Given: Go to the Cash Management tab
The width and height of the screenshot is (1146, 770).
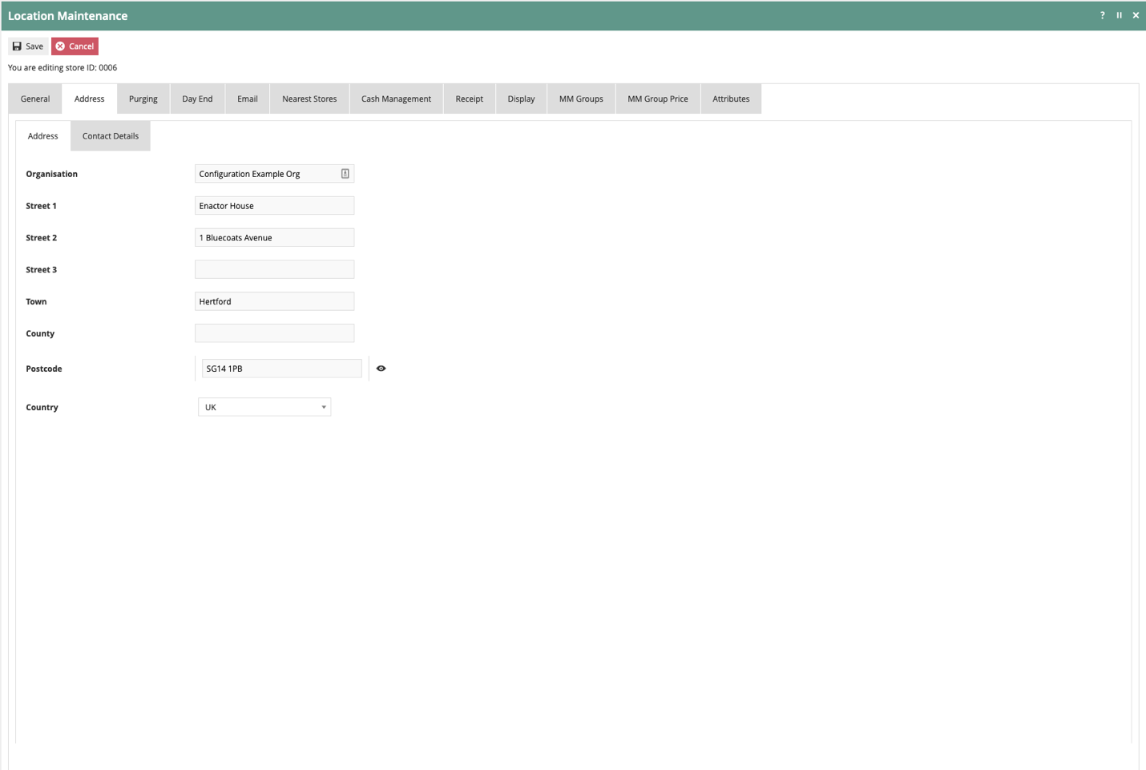Looking at the screenshot, I should tap(396, 99).
